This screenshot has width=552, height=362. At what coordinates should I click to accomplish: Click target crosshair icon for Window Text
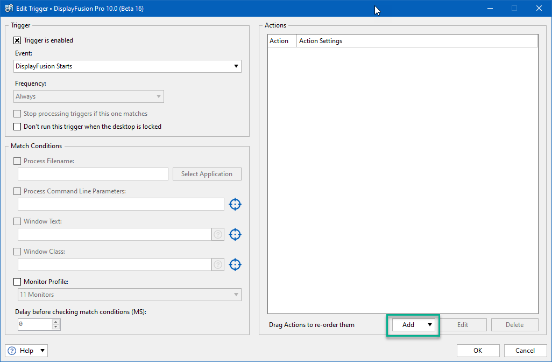pos(235,234)
